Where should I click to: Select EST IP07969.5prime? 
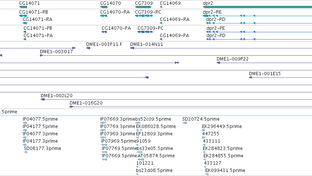pos(118,142)
